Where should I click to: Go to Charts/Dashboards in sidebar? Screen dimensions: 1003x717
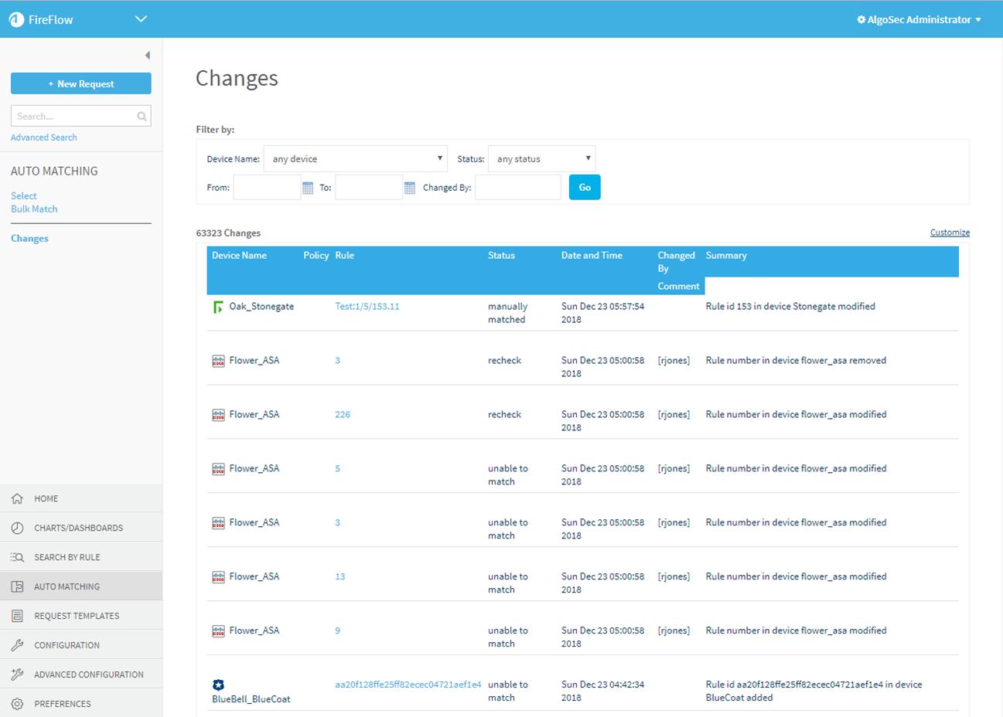78,528
